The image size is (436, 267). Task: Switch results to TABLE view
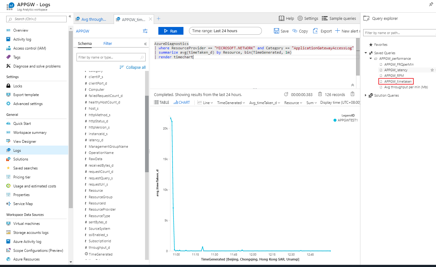pyautogui.click(x=161, y=103)
